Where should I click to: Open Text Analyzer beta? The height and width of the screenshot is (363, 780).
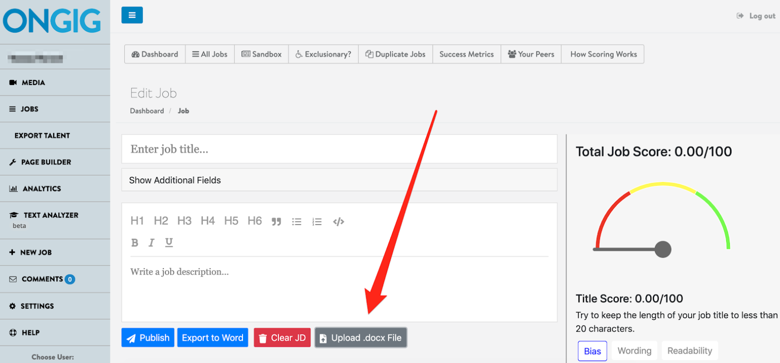tap(55, 220)
